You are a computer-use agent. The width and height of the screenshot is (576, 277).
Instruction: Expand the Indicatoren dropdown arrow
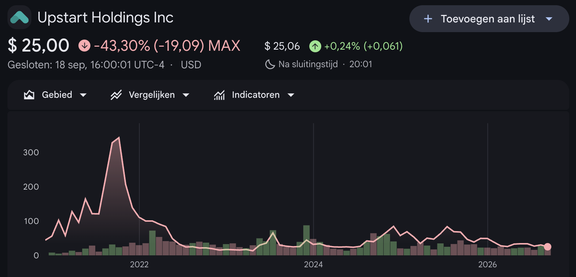tap(291, 95)
